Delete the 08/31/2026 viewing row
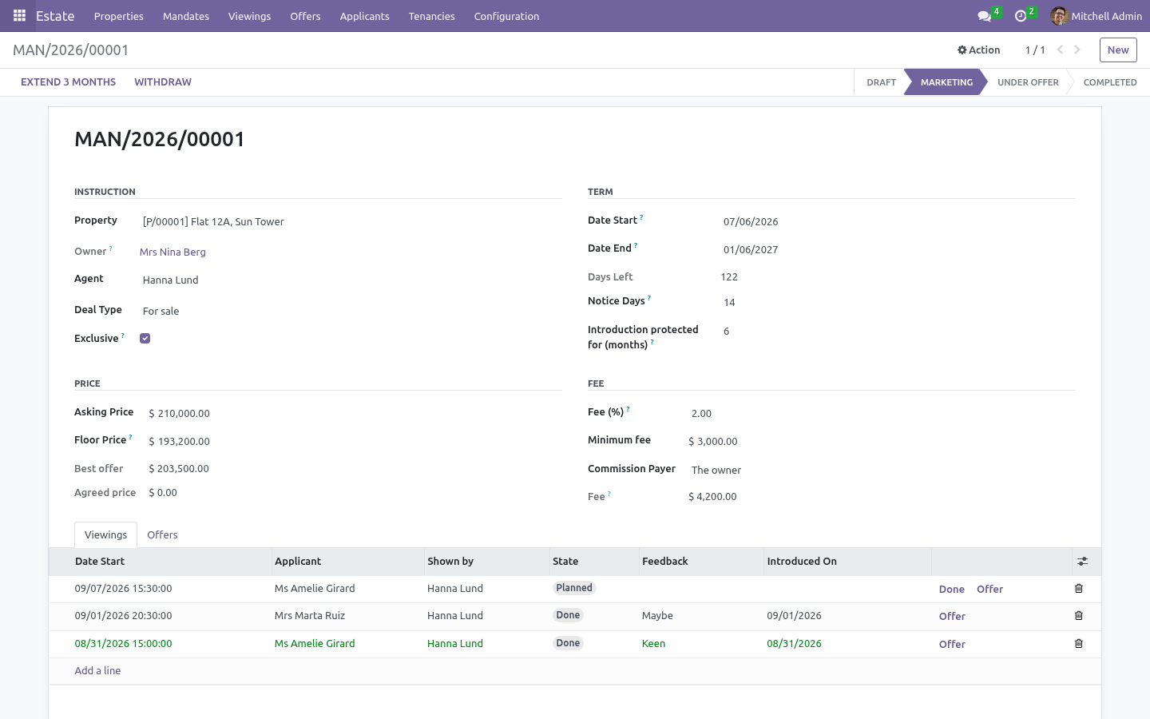 [x=1079, y=644]
